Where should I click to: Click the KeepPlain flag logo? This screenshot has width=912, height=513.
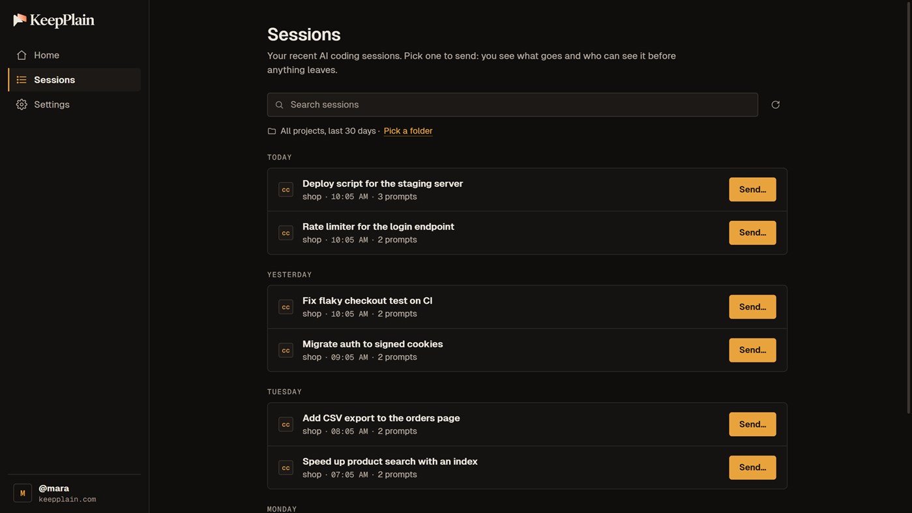pyautogui.click(x=20, y=20)
